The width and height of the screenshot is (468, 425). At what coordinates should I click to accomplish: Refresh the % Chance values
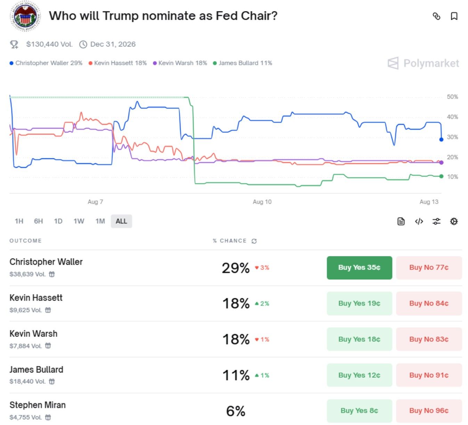pos(254,240)
